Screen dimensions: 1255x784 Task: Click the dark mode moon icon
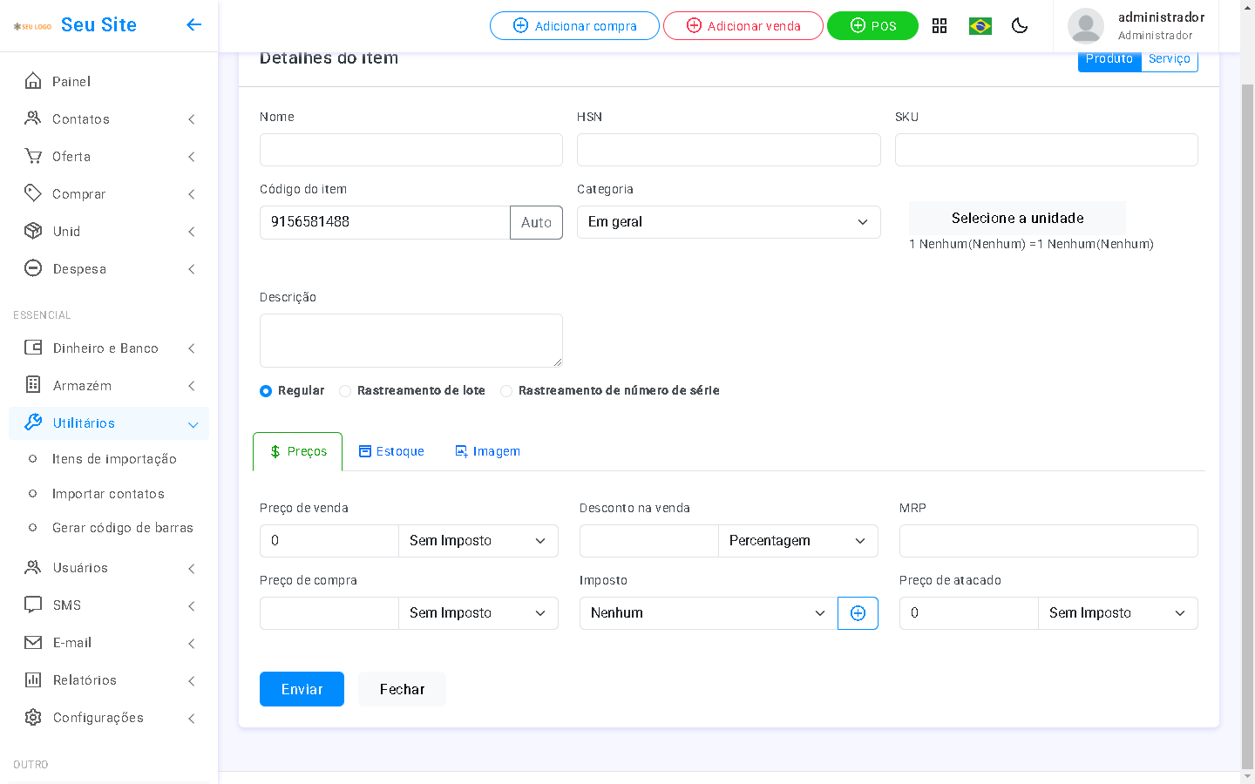coord(1020,26)
